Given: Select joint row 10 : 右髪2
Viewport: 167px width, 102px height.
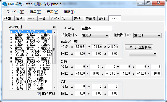Looking at the screenshot, I should tap(31, 65).
